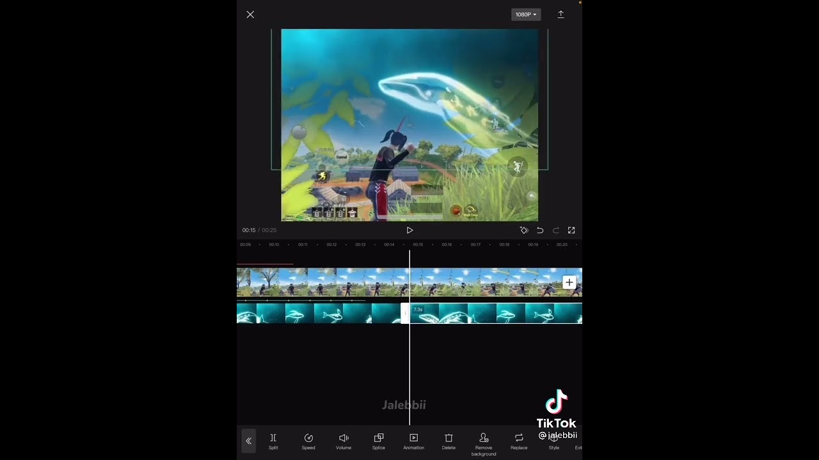Viewport: 819px width, 460px height.
Task: Add a new clip with the plus button
Action: (x=569, y=282)
